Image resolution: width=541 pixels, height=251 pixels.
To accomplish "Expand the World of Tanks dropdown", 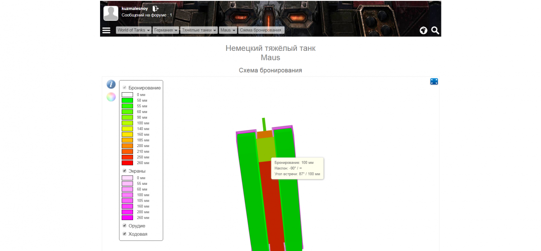I will click(133, 30).
